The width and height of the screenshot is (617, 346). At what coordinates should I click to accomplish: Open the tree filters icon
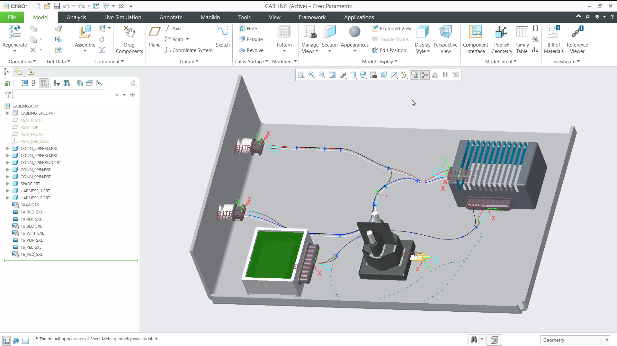click(x=57, y=83)
